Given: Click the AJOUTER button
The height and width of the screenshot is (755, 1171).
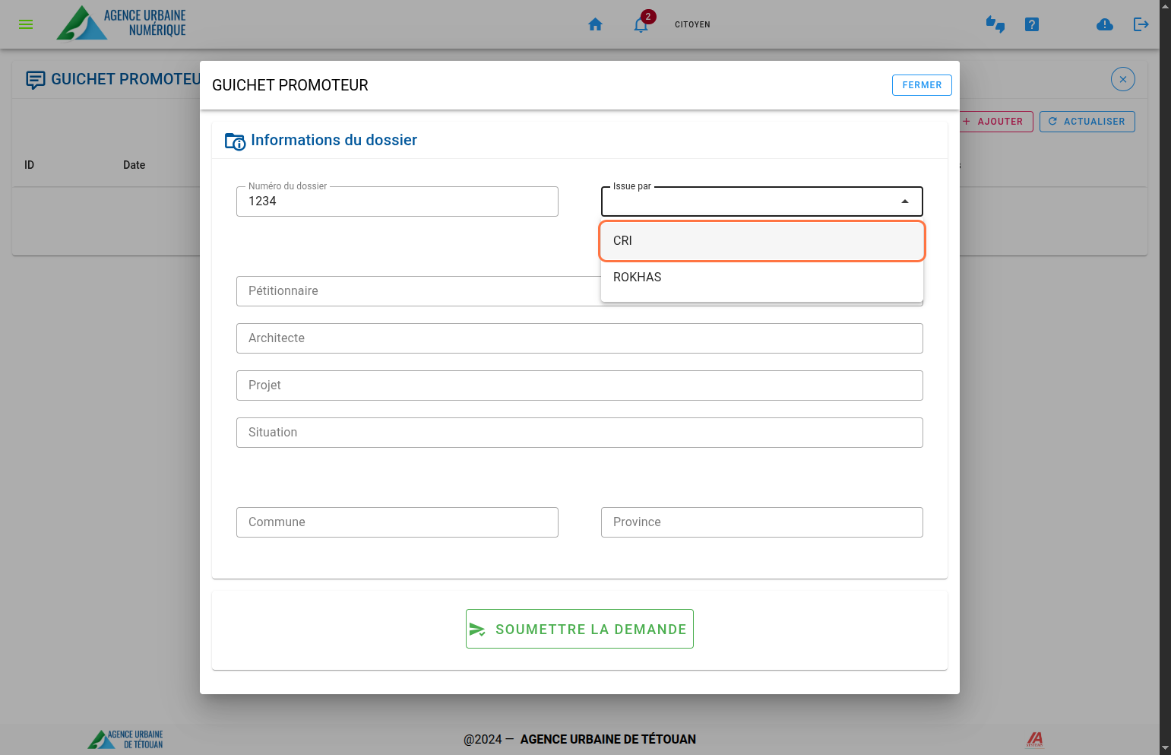Looking at the screenshot, I should pyautogui.click(x=996, y=122).
